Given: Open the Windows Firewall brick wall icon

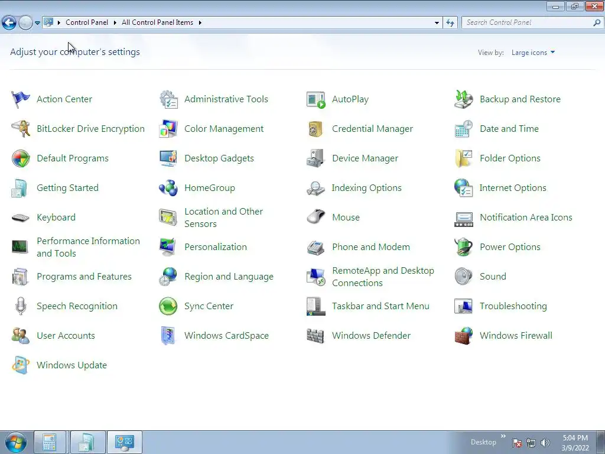Looking at the screenshot, I should [463, 336].
